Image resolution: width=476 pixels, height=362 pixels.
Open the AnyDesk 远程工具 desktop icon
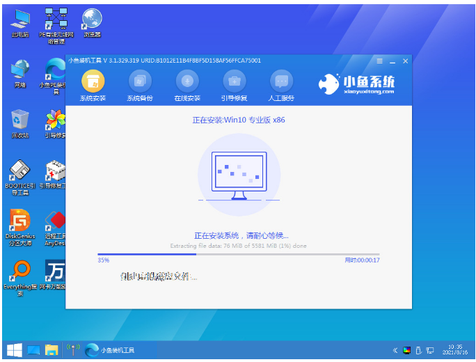click(55, 228)
